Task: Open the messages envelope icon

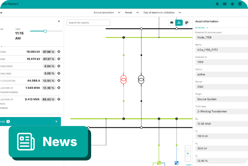Action: click(225, 4)
